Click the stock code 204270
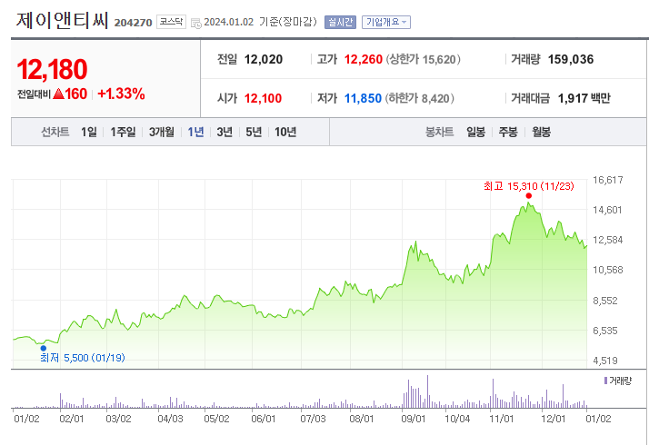This screenshot has width=649, height=445. (134, 23)
